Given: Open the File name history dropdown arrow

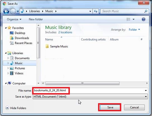Looking at the screenshot, I should [146, 91].
